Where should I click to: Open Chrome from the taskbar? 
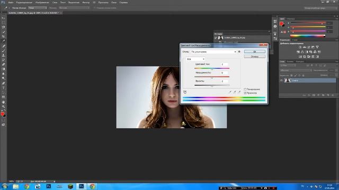tap(27, 186)
